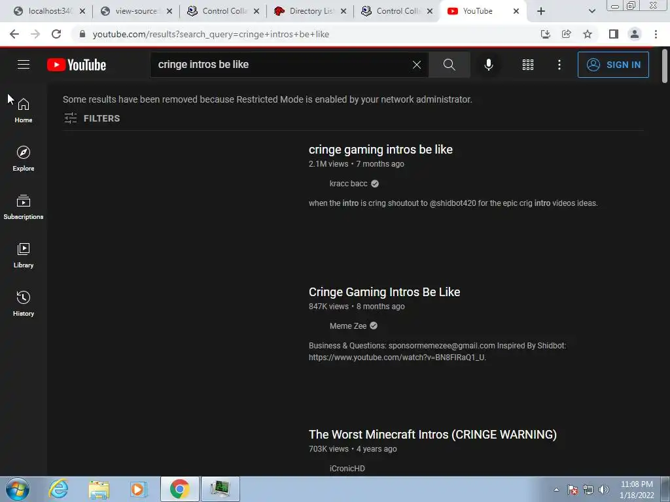Viewport: 670px width, 502px height.
Task: Click the page vertical scrollbar
Action: pos(665,66)
